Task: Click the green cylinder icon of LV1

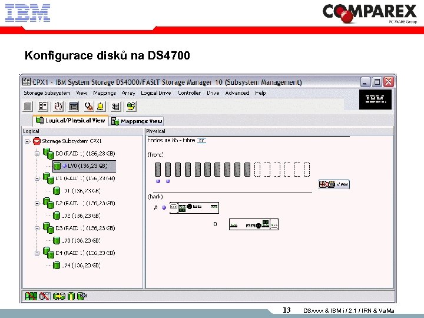Action: click(x=57, y=191)
